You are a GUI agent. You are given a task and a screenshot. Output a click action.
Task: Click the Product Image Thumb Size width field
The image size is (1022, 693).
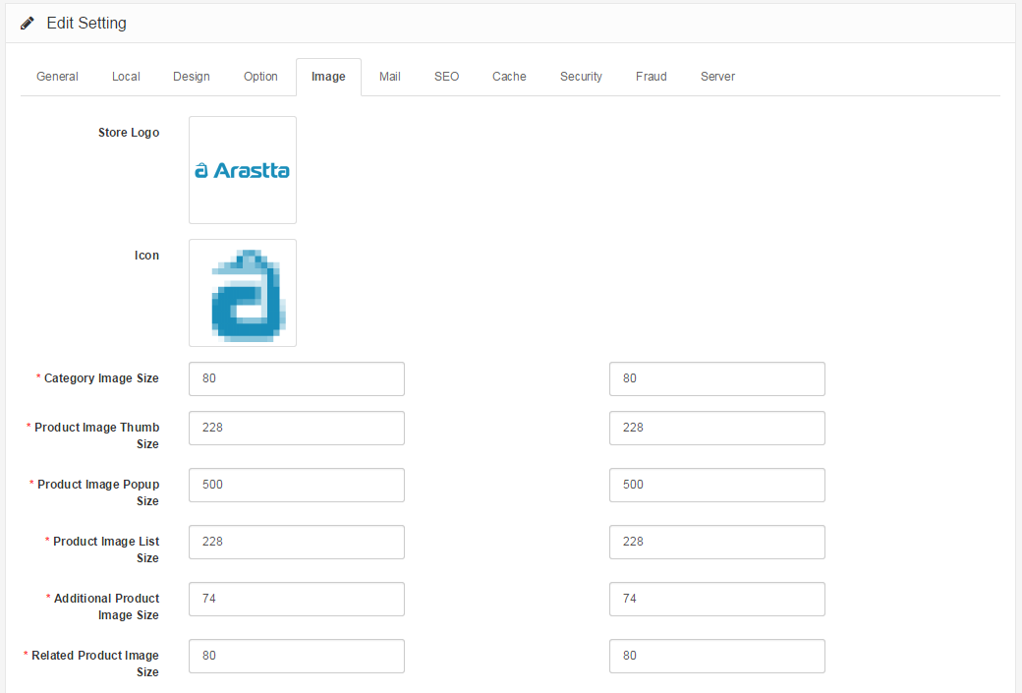[296, 428]
